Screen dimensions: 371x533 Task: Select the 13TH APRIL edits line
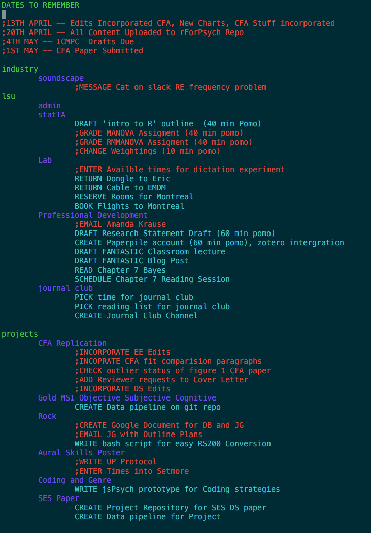click(168, 23)
